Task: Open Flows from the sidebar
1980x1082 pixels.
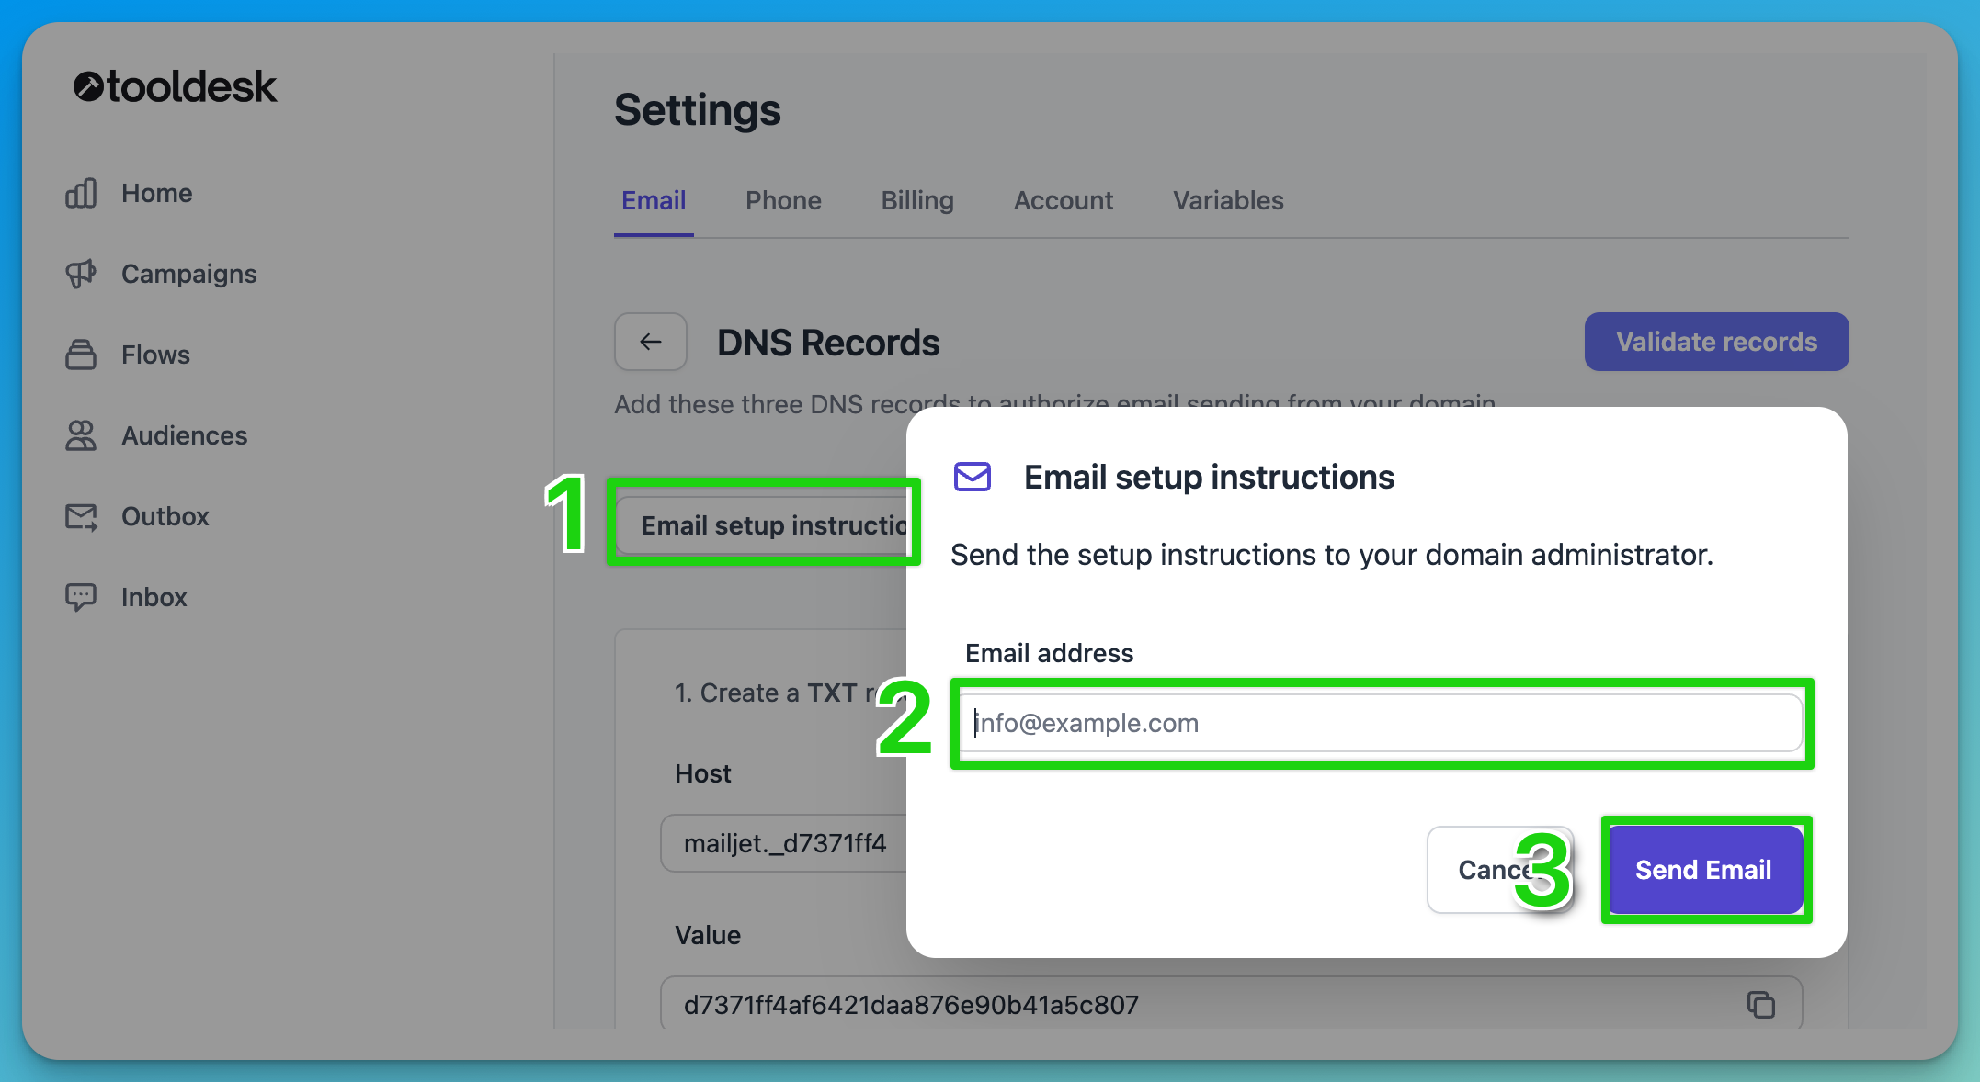Action: point(154,355)
